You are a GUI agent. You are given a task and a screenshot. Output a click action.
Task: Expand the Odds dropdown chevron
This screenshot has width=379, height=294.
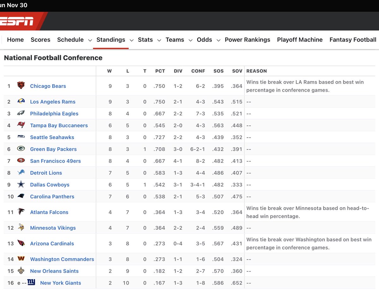[x=218, y=40]
